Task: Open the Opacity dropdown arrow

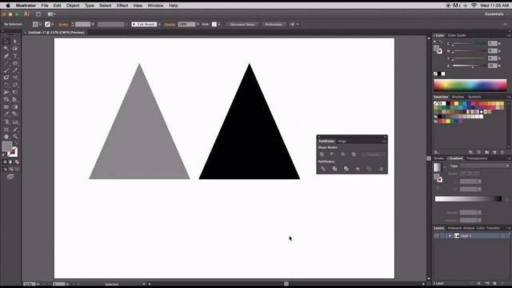Action: tap(198, 24)
